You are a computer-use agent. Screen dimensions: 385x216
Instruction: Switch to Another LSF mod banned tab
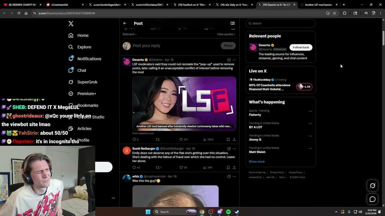[x=319, y=5]
